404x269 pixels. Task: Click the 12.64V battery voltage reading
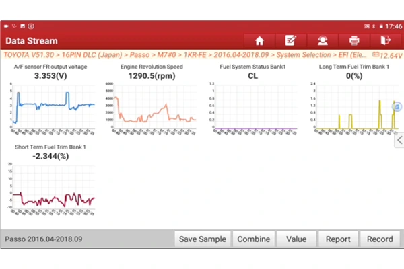click(x=391, y=55)
